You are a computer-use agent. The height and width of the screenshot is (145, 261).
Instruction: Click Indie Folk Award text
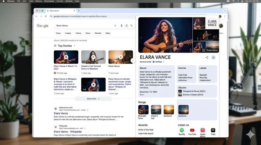[x=146, y=134]
